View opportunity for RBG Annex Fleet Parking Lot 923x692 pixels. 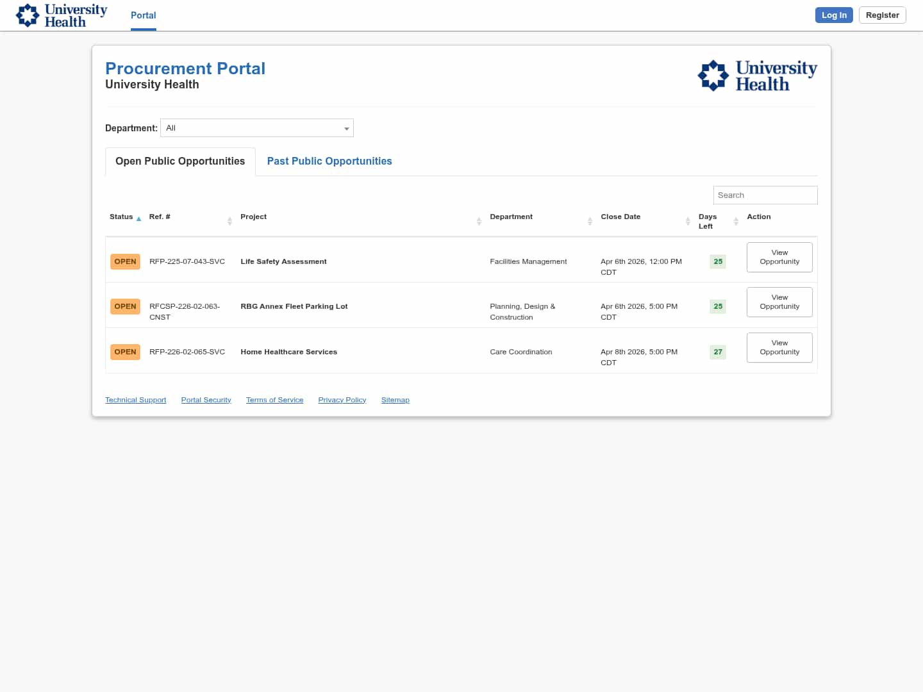779,302
